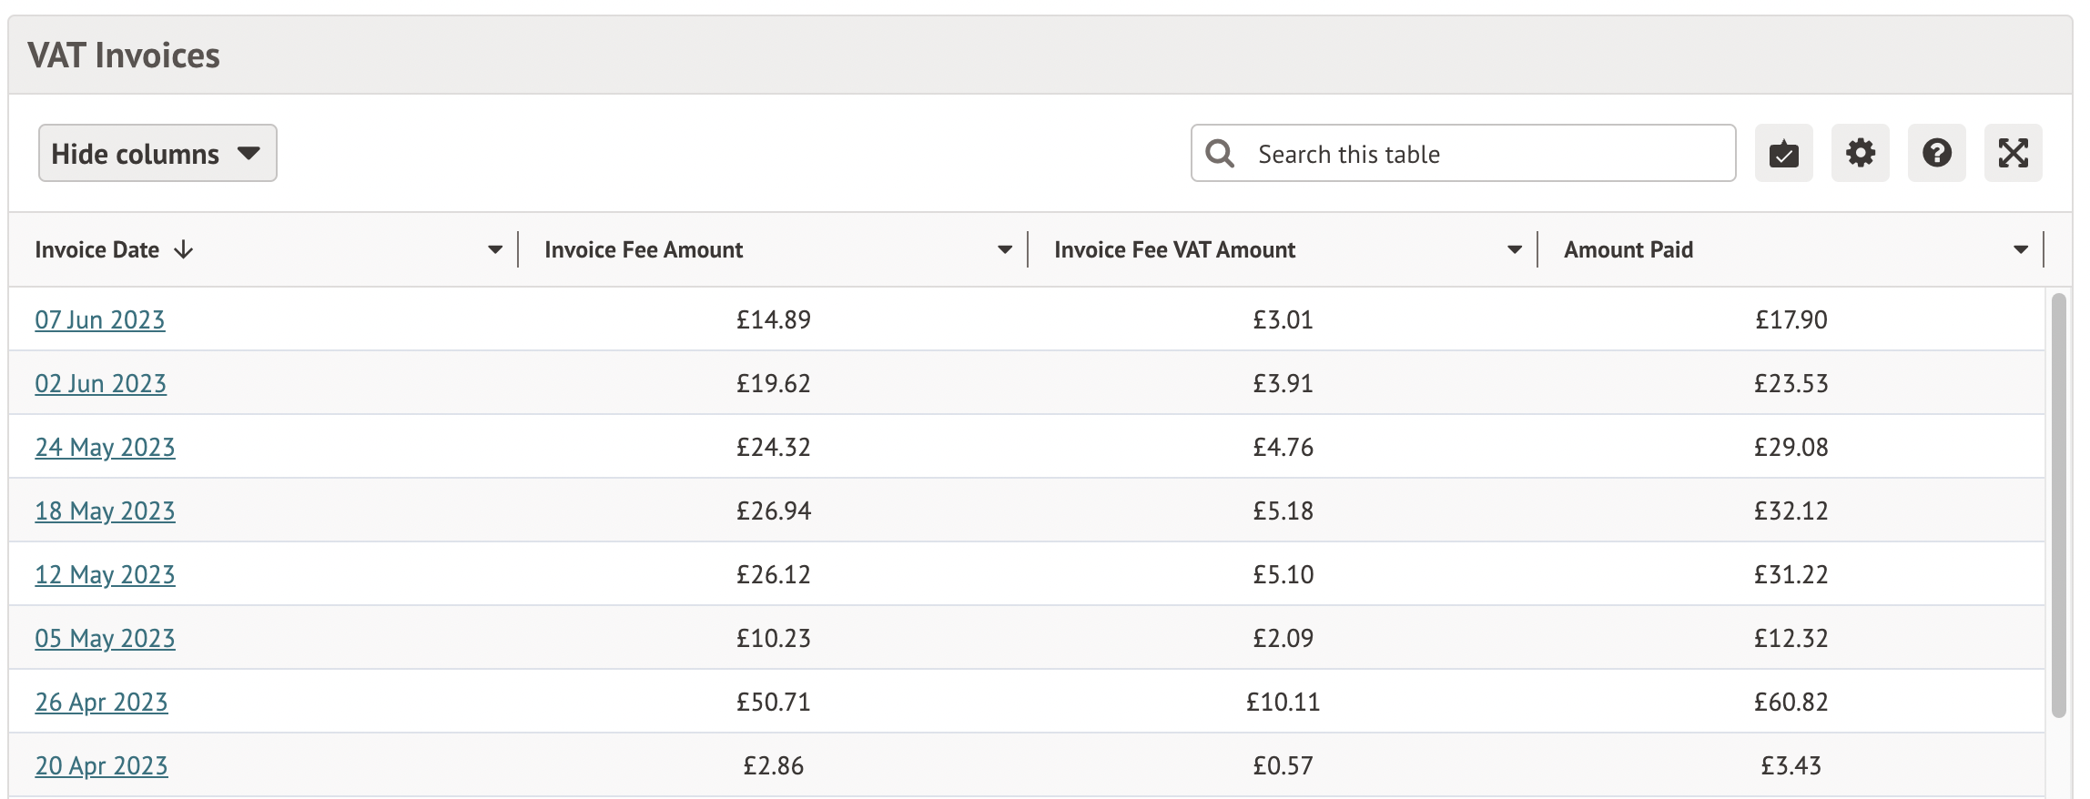Open Amount Paid column menu arrow
The image size is (2090, 799).
(2020, 249)
